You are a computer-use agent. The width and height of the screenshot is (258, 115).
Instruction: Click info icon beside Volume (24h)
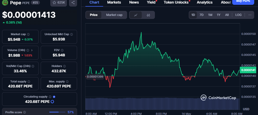28,50
